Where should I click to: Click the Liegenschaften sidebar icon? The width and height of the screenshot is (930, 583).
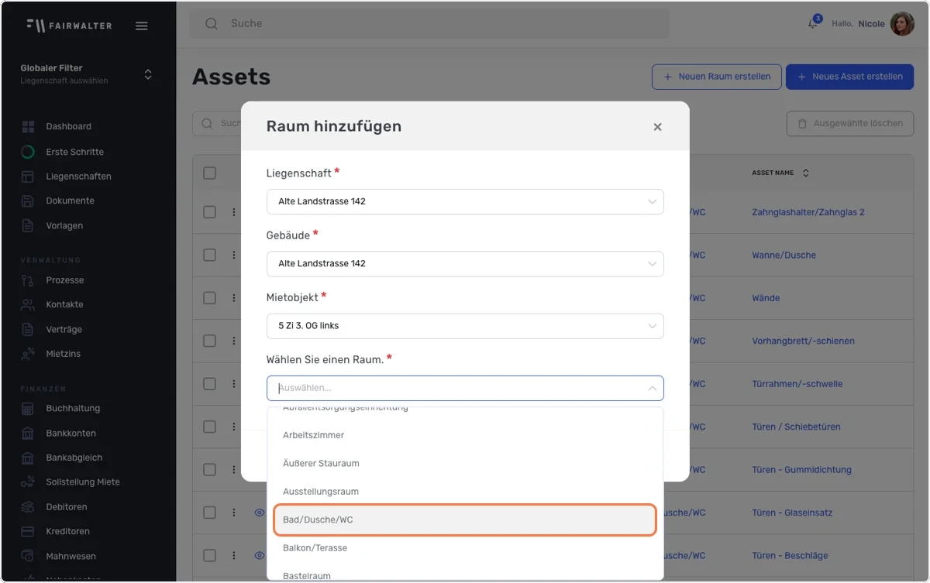(x=28, y=177)
